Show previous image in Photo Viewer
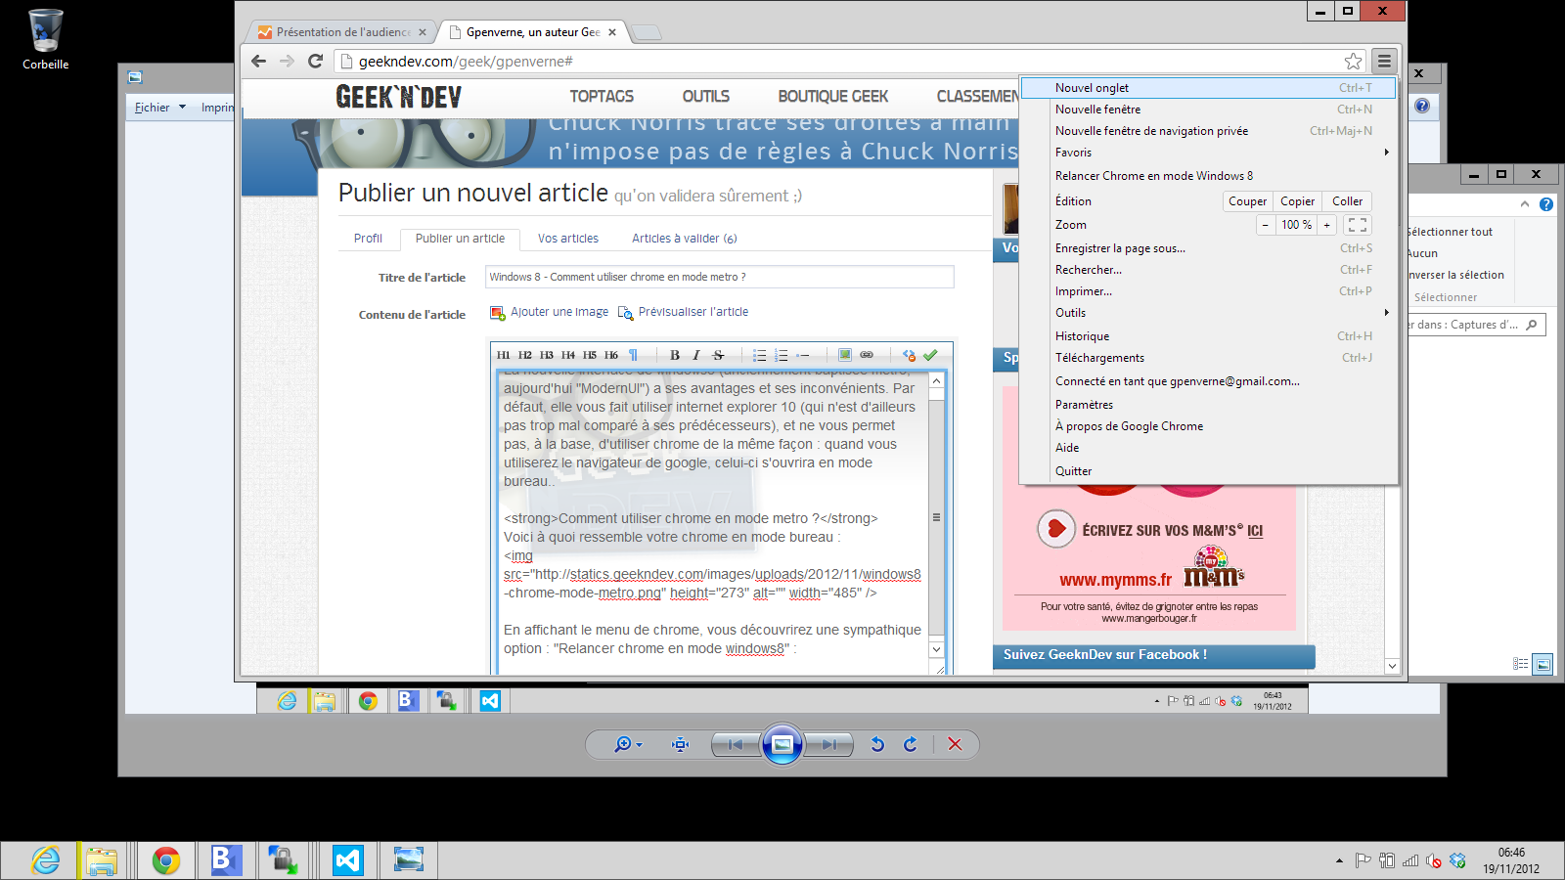This screenshot has width=1565, height=880. pos(737,744)
